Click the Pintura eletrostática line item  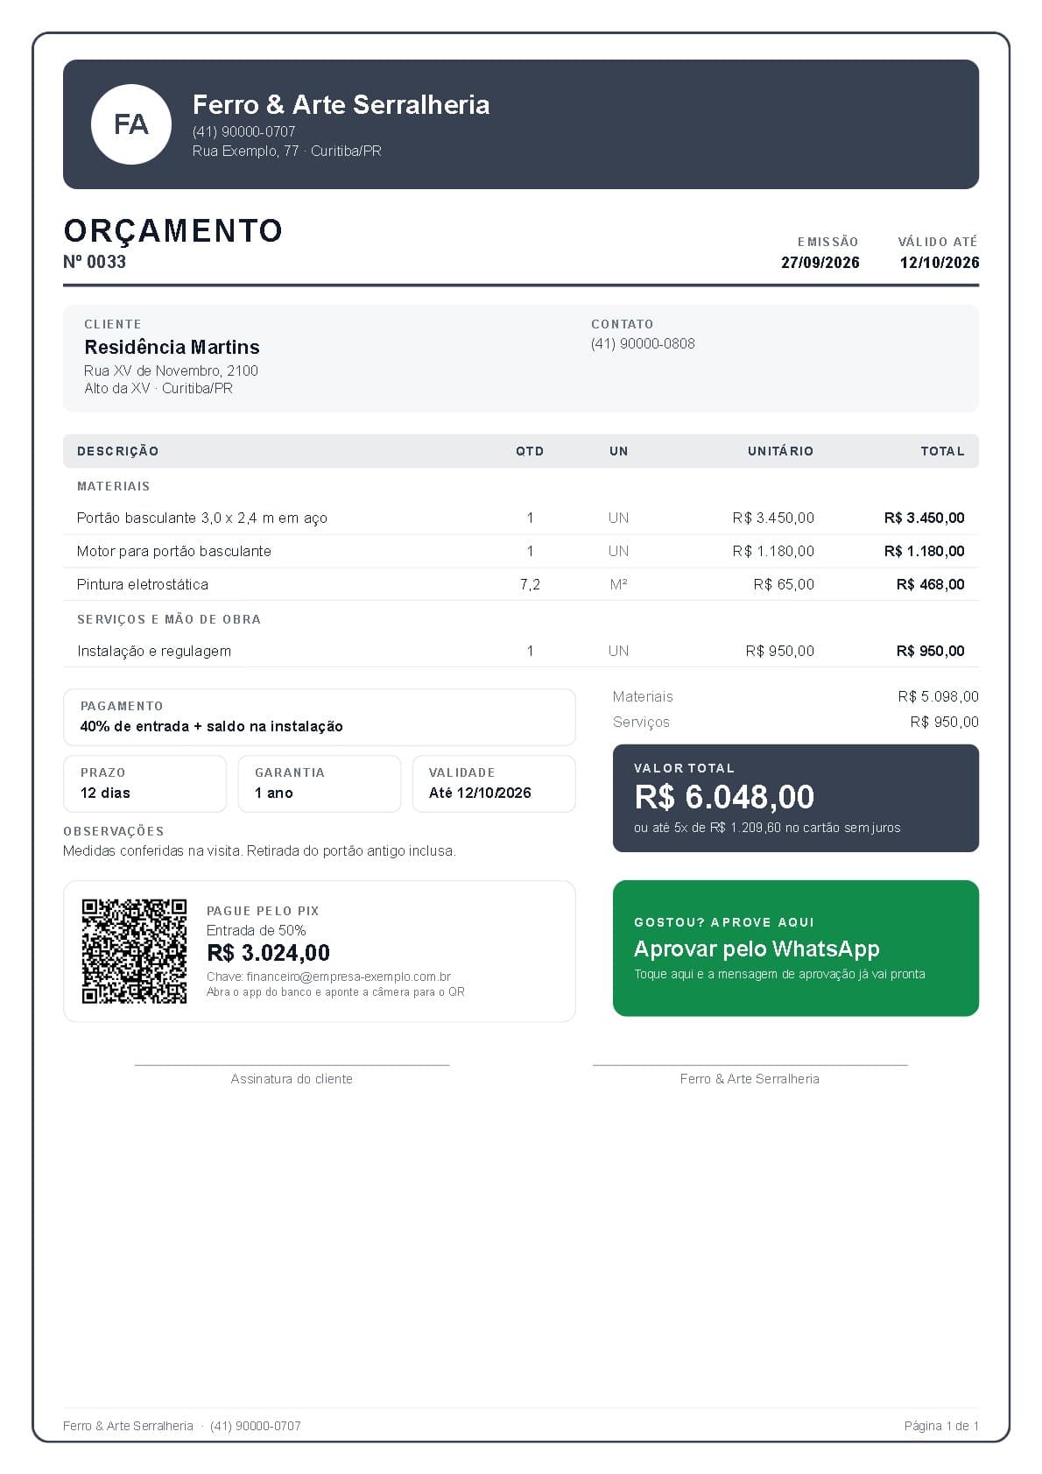pyautogui.click(x=521, y=584)
